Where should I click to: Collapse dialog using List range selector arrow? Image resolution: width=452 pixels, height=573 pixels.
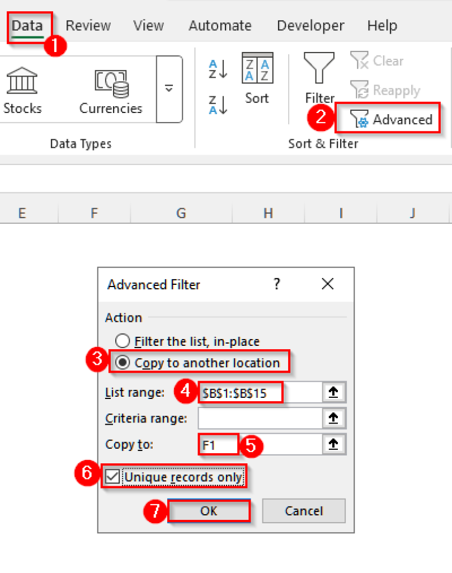tap(334, 392)
